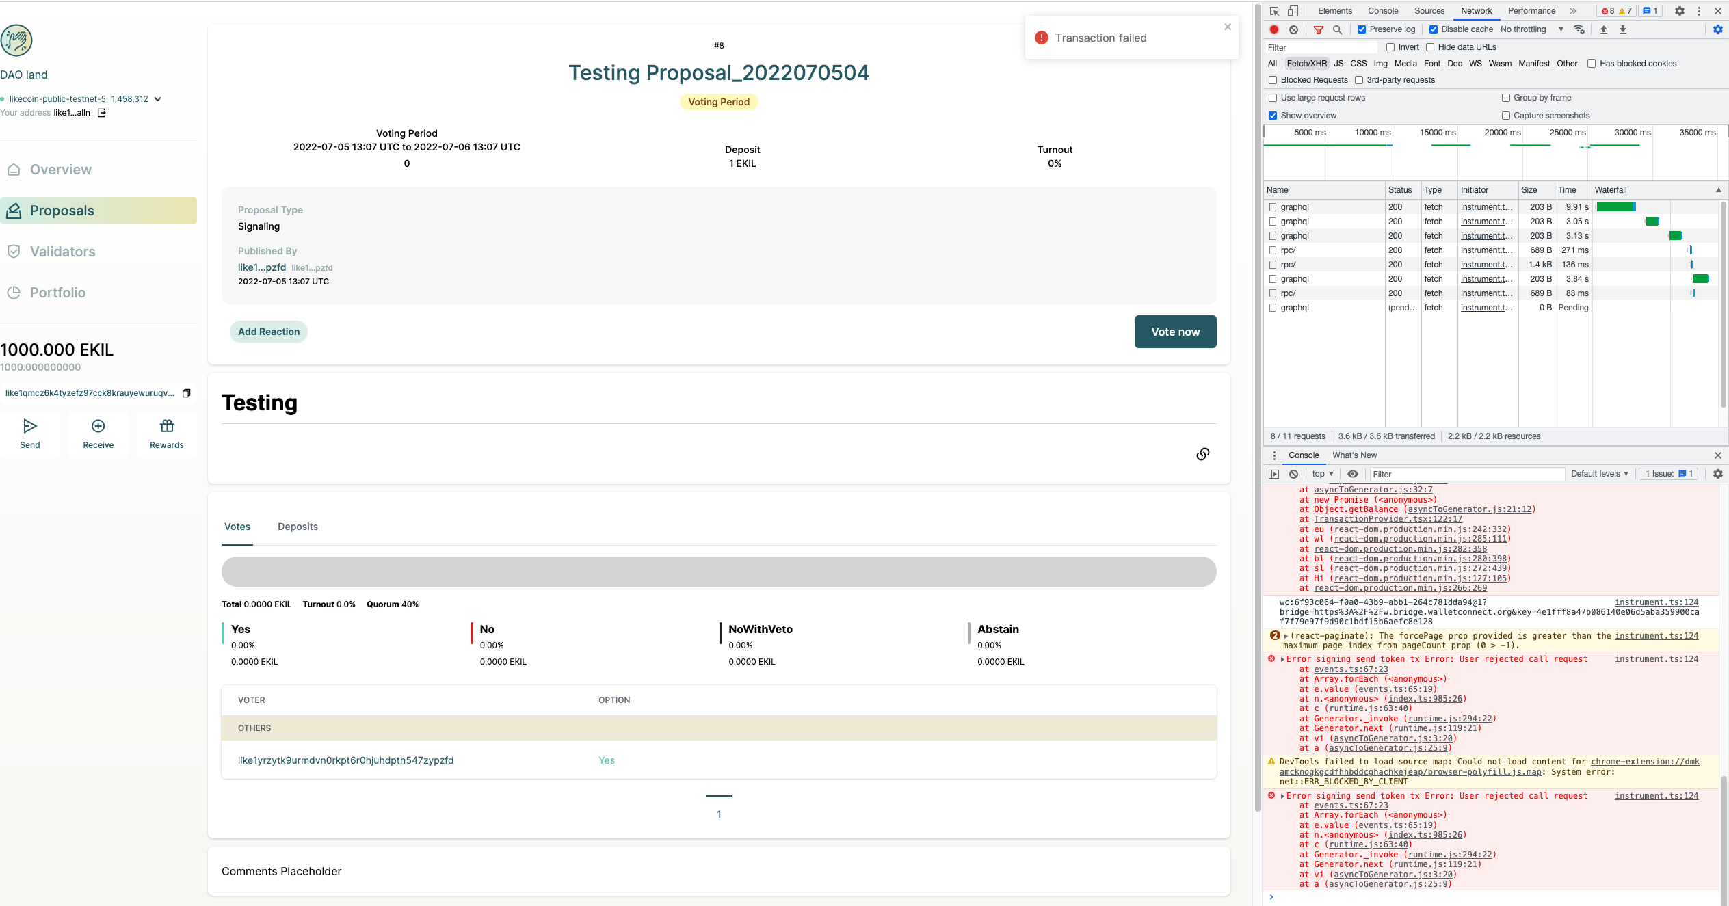Check the Blocked Requests checkbox
1729x906 pixels.
click(1273, 80)
